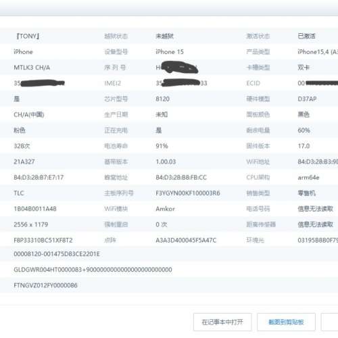Select the identifier 00008120-001475DB3CE2201E
338x338 pixels.
[57, 254]
